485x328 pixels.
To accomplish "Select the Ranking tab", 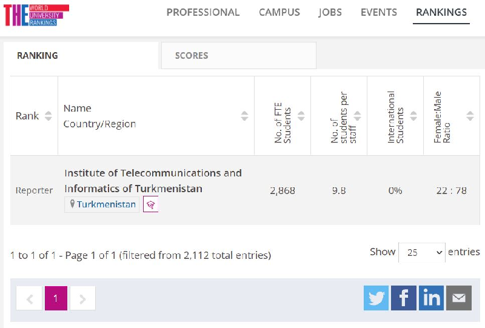I will point(38,56).
